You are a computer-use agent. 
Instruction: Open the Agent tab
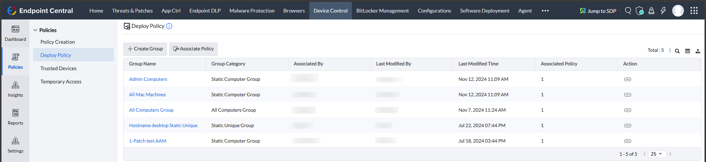point(525,11)
